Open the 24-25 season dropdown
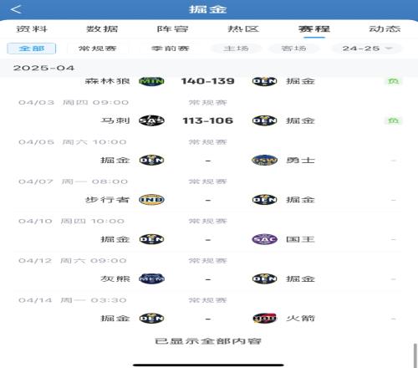The width and height of the screenshot is (418, 368). click(x=367, y=49)
